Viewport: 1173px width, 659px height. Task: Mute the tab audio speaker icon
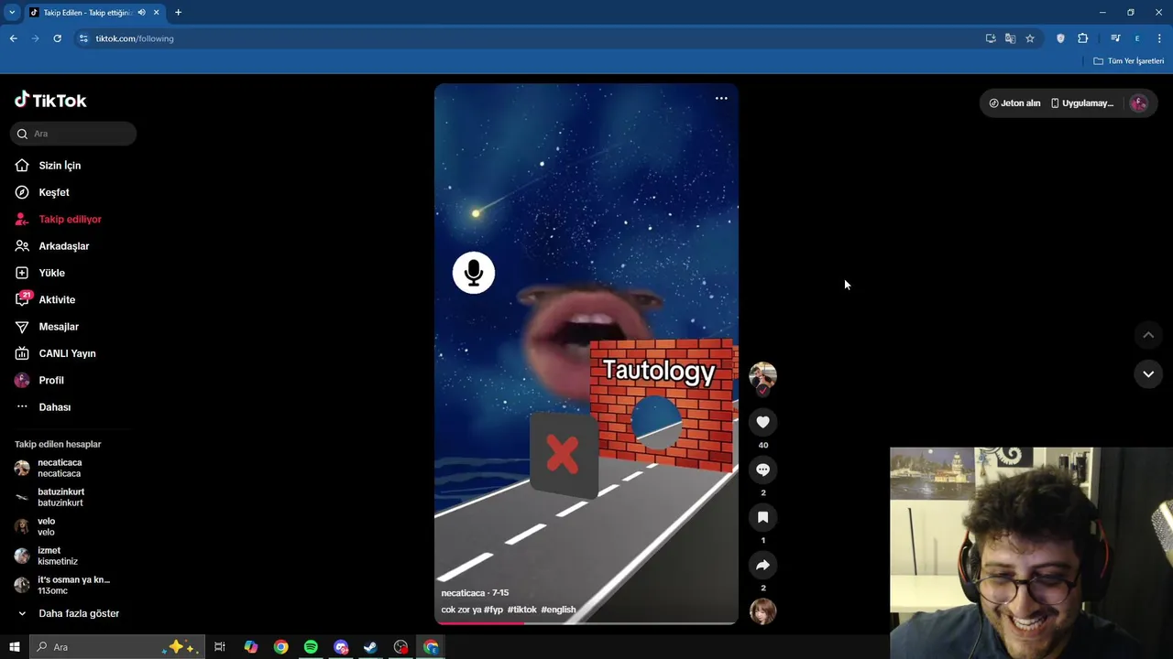141,13
